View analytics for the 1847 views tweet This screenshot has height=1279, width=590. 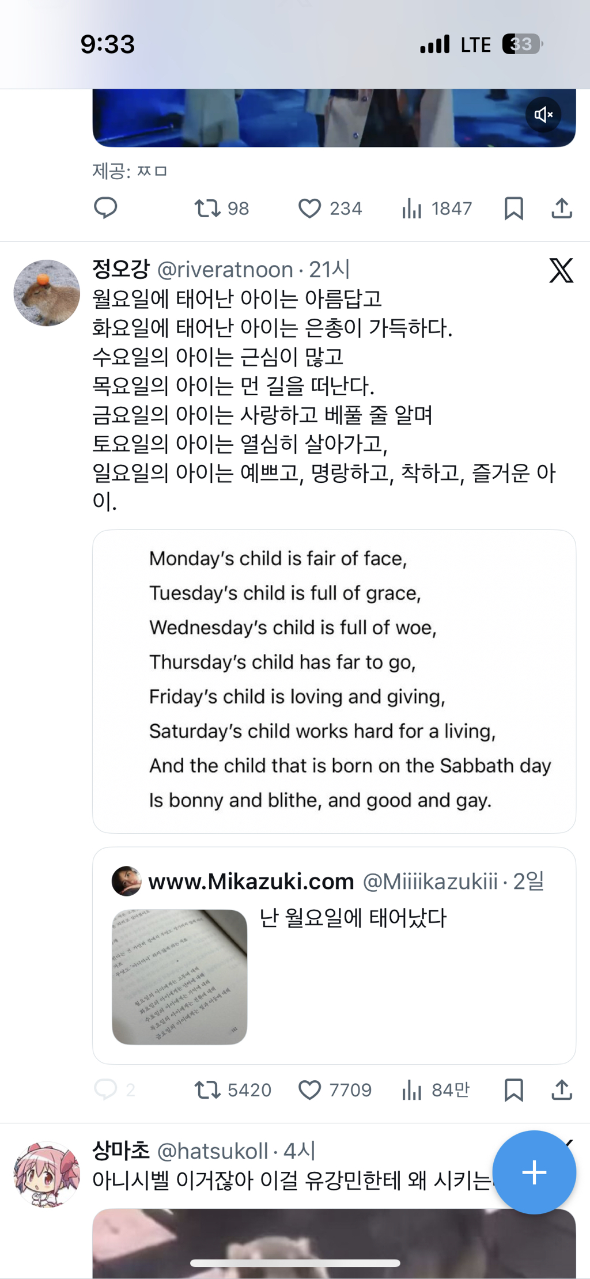(x=411, y=209)
